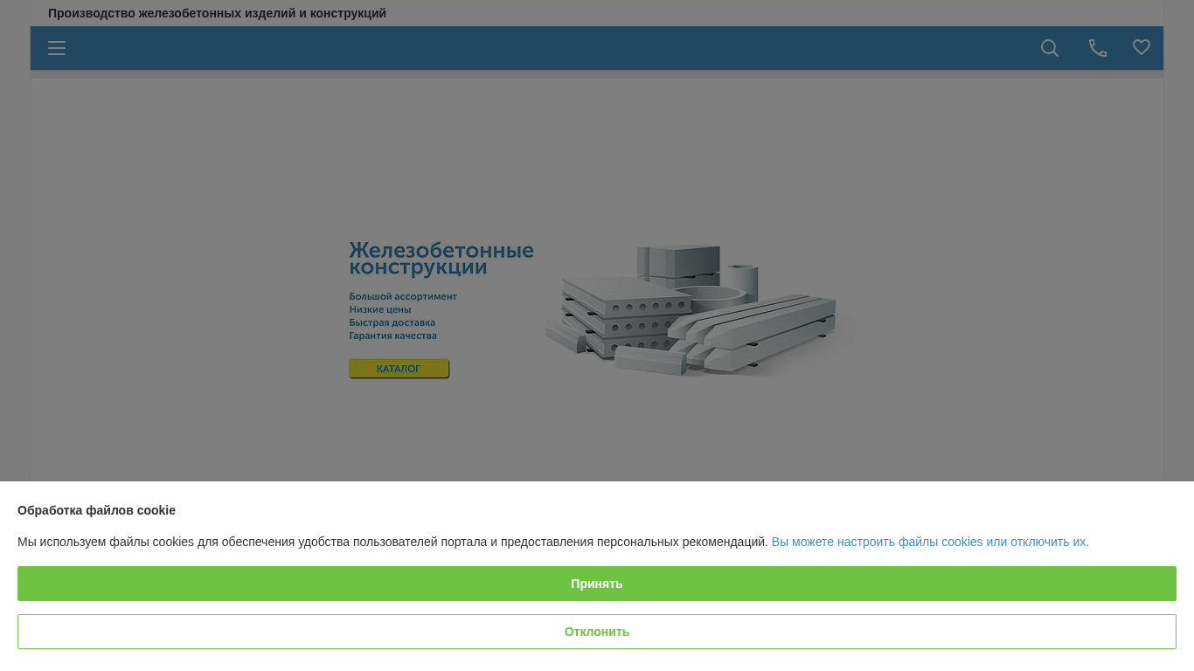Accept cookies with Принять button
The height and width of the screenshot is (671, 1194).
pos(597,584)
